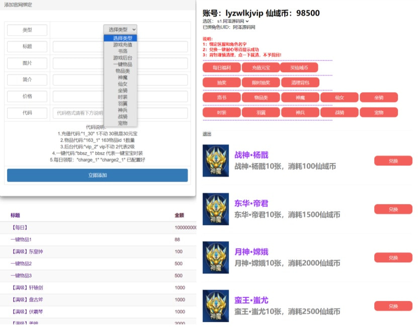
Task: Expand the 选区 server dropdown
Action: tap(233, 22)
